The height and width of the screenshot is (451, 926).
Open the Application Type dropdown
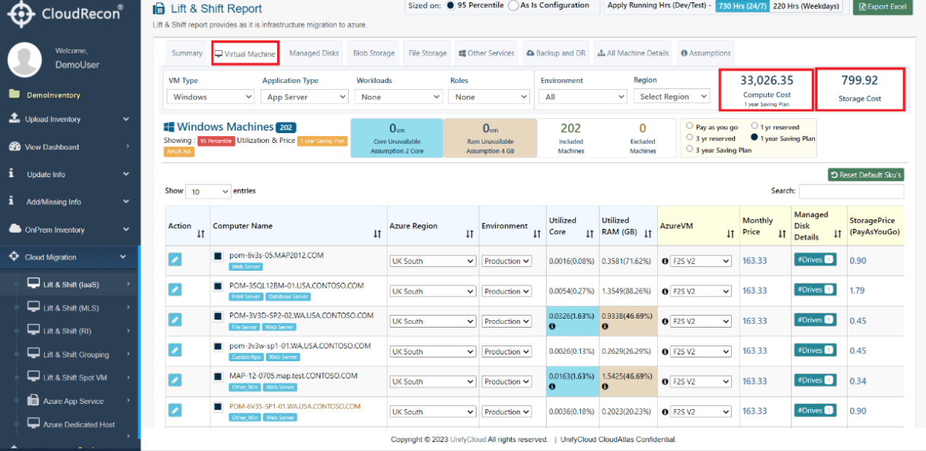305,97
